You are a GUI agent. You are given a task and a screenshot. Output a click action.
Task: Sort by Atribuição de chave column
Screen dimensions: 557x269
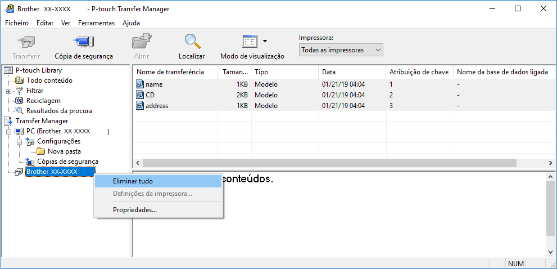coord(420,72)
